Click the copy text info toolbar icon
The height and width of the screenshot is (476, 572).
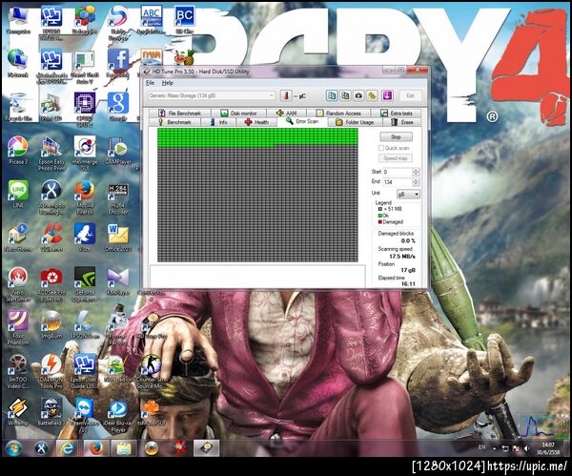(331, 95)
